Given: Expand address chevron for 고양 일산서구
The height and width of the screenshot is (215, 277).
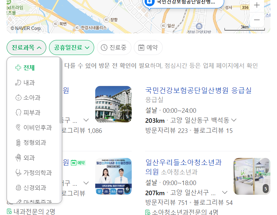Looking at the screenshot, I should (225, 192).
